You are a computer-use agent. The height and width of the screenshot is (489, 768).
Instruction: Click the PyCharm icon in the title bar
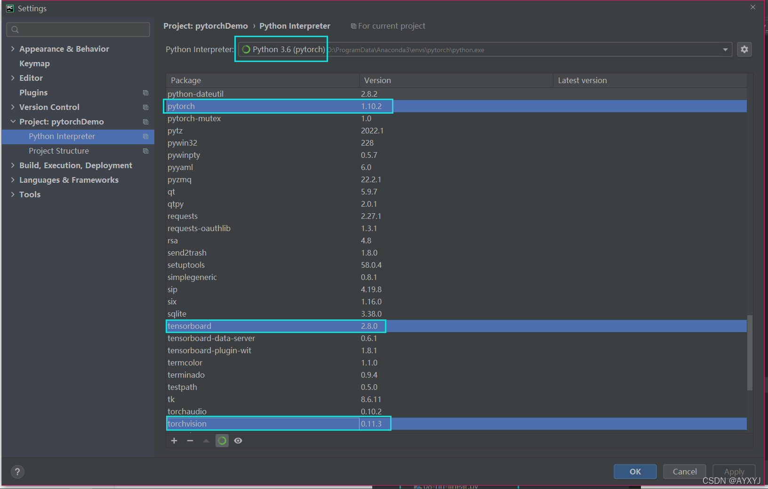pyautogui.click(x=10, y=8)
